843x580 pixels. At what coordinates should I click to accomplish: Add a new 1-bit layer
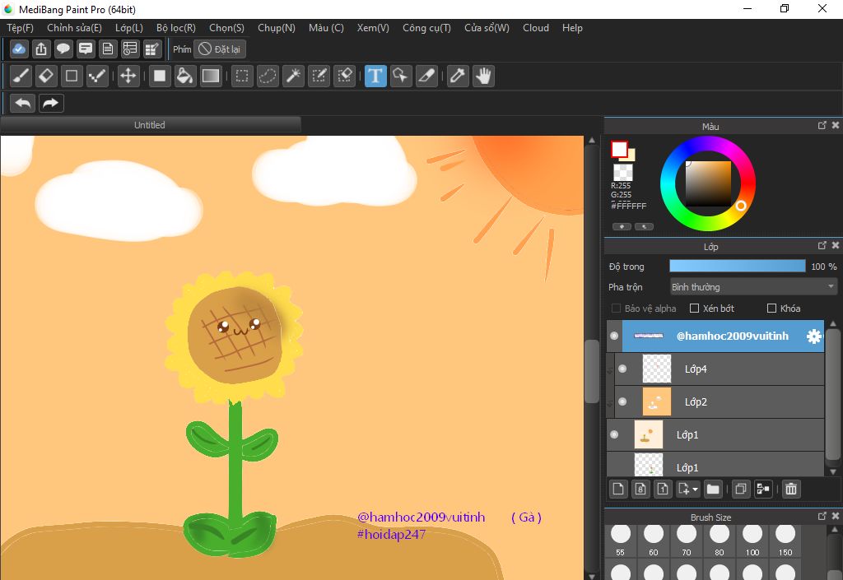[663, 489]
